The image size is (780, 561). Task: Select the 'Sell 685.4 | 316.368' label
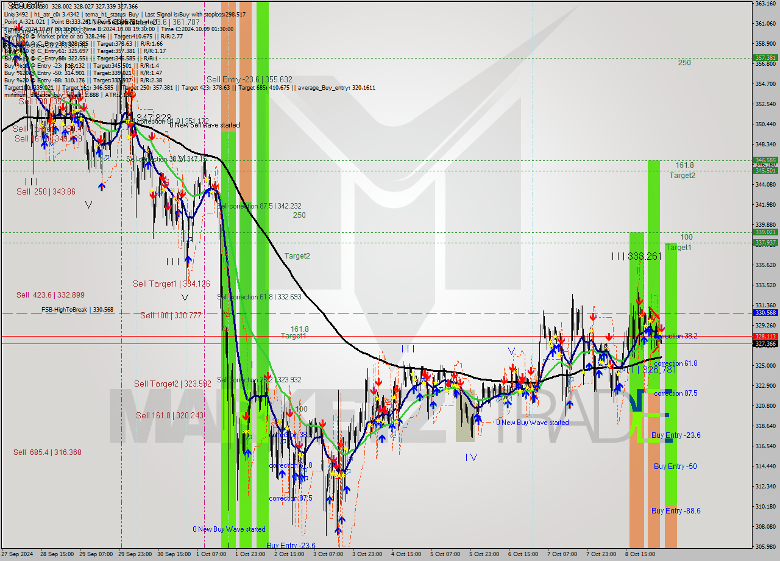pos(48,452)
